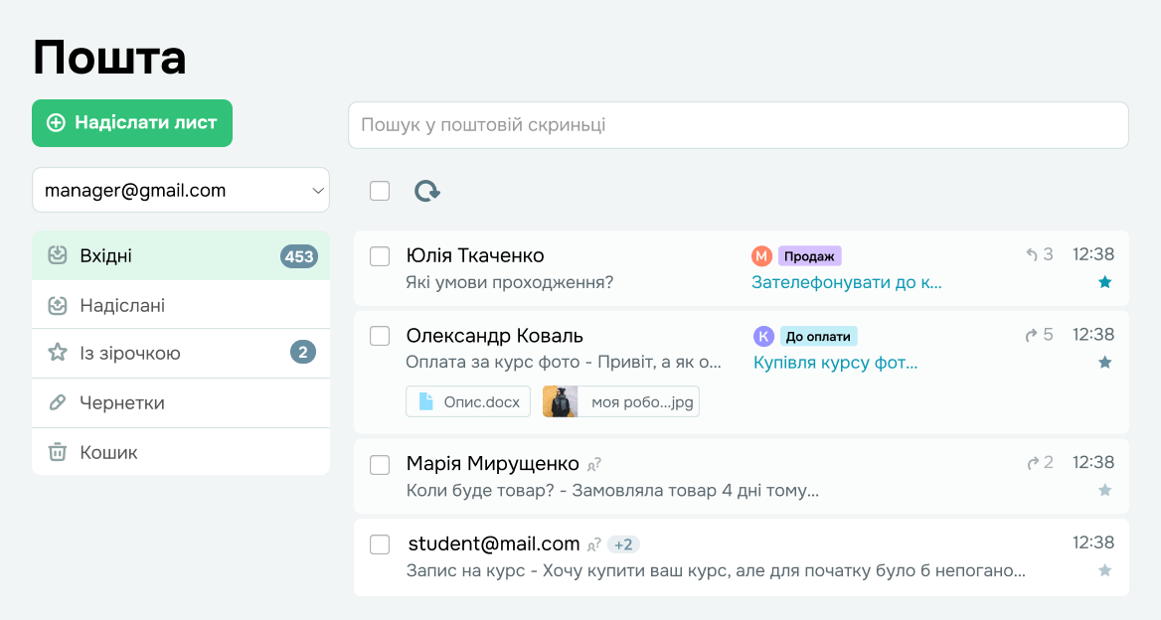
Task: Click the Надіслані sent folder icon
Action: (57, 305)
